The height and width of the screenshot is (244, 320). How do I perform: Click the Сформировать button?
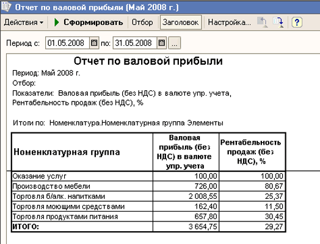(x=93, y=22)
